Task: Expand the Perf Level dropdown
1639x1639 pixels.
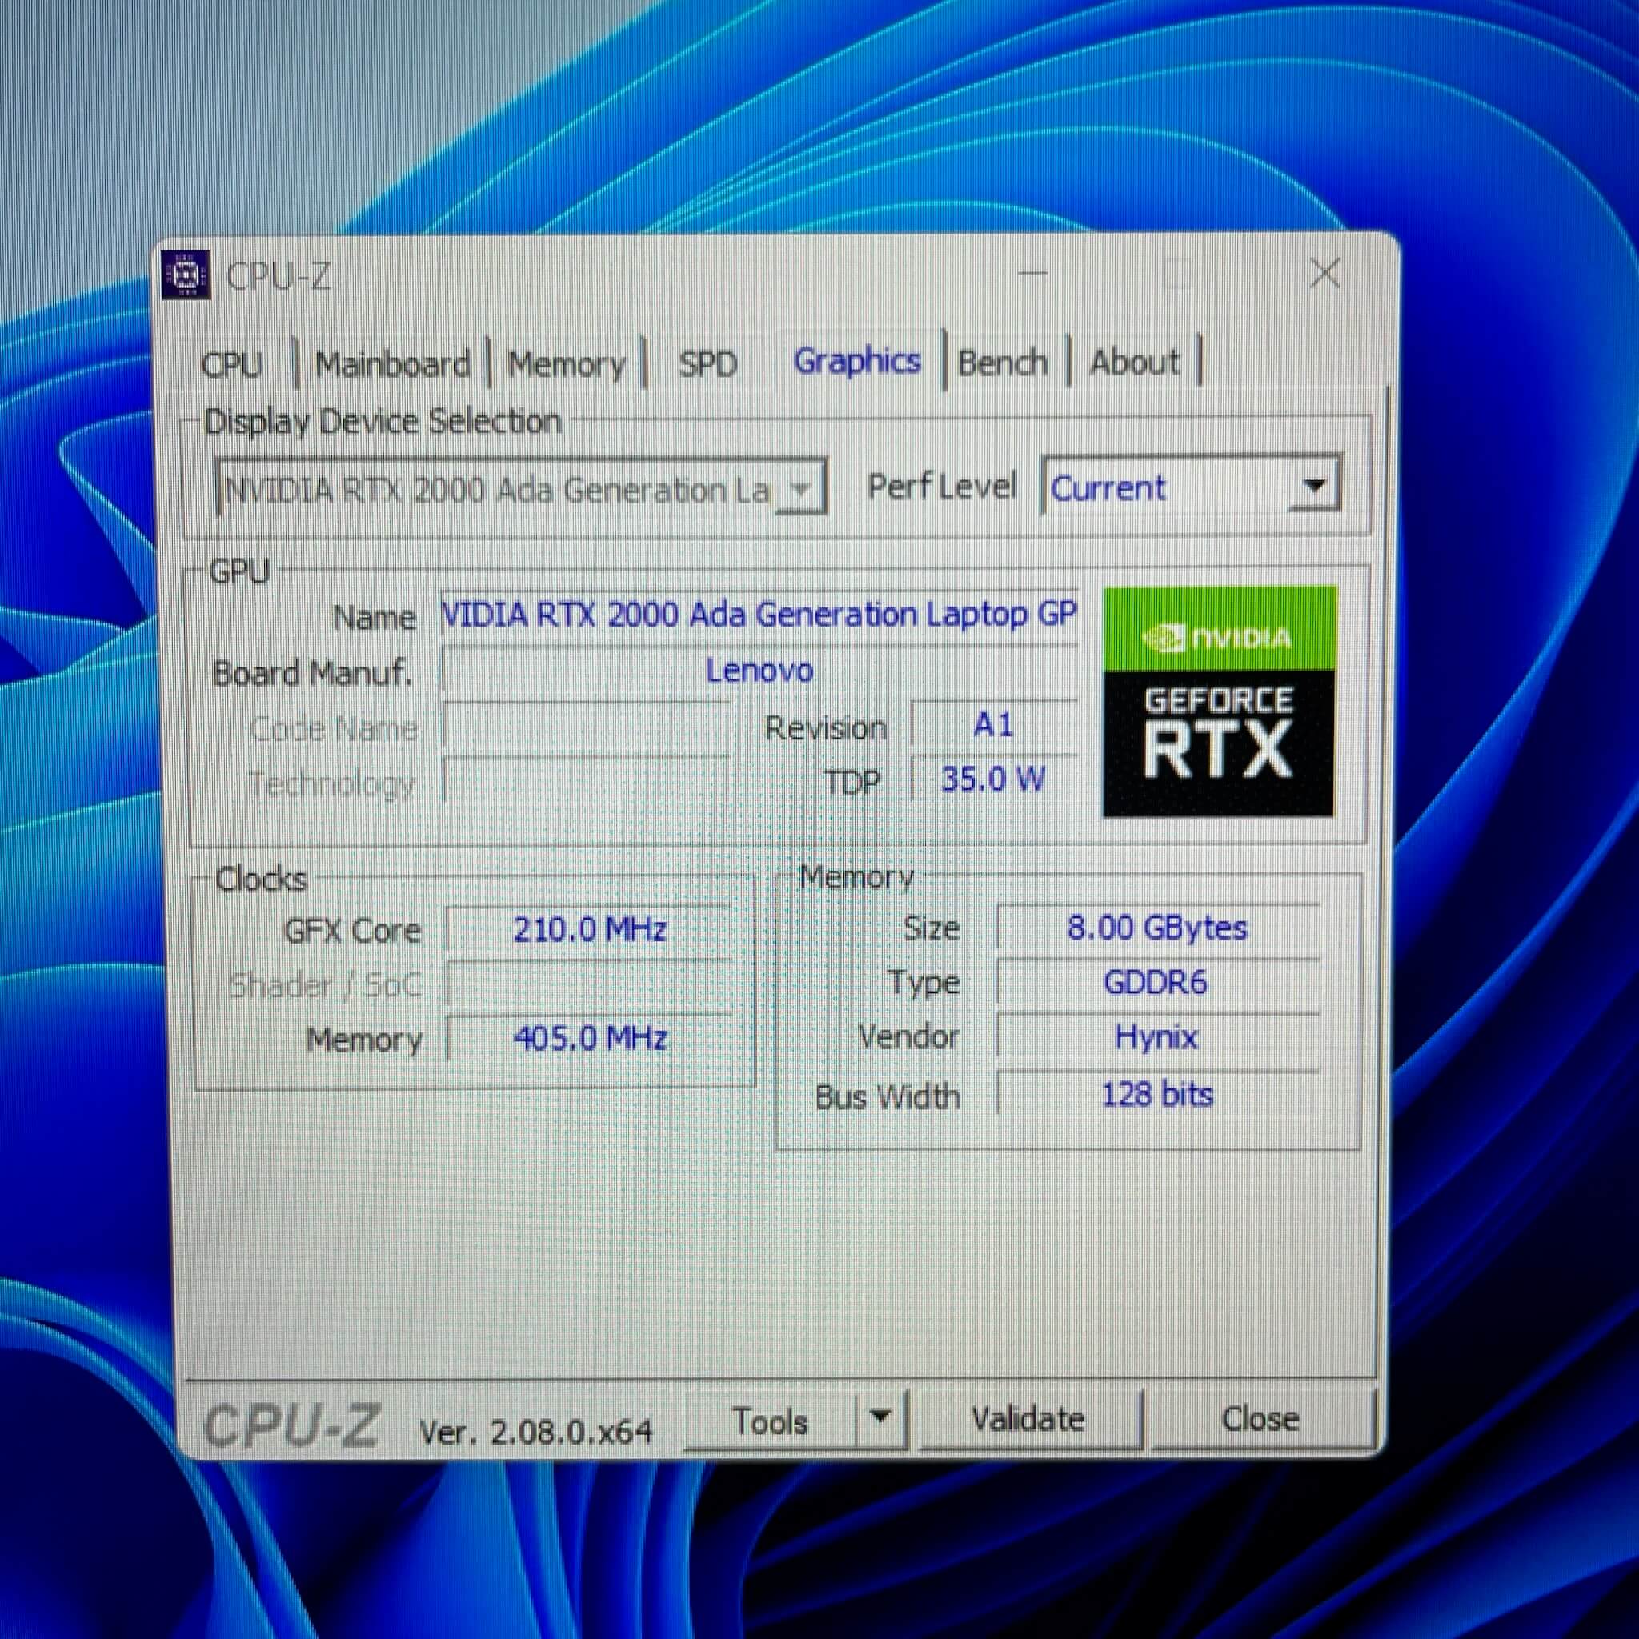Action: pos(1192,486)
